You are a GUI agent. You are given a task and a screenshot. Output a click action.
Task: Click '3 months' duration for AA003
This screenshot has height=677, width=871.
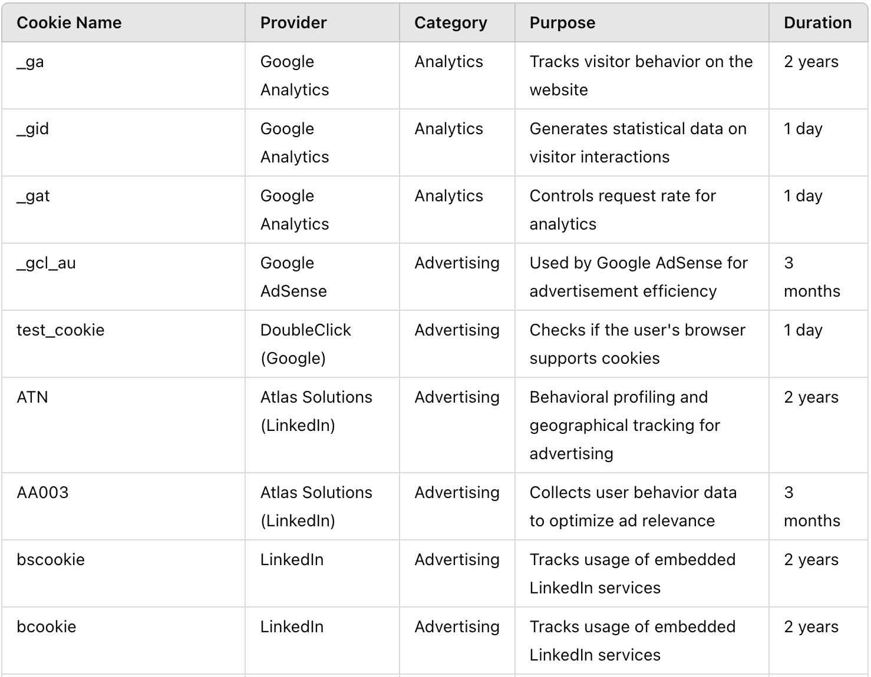click(811, 507)
